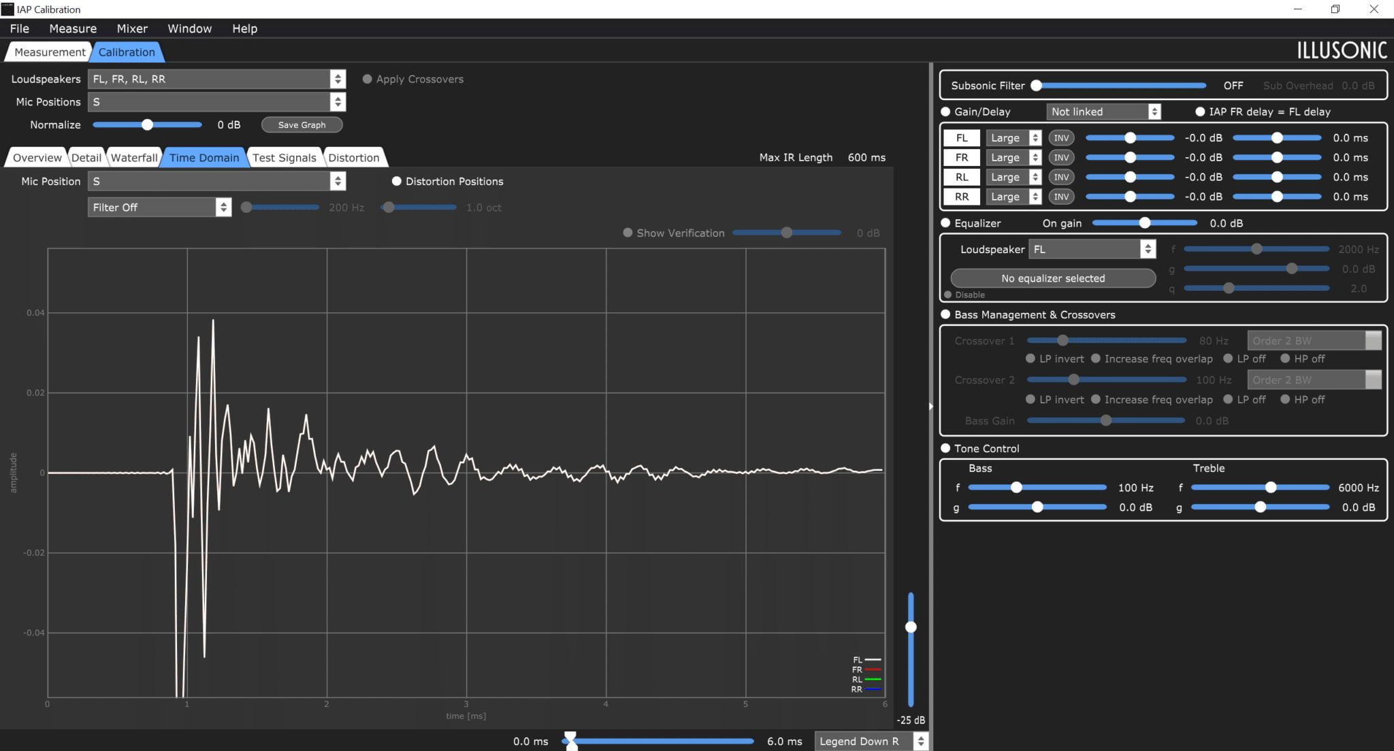The height and width of the screenshot is (751, 1394).
Task: Adjust the Subsonic Filter slider
Action: [1120, 86]
